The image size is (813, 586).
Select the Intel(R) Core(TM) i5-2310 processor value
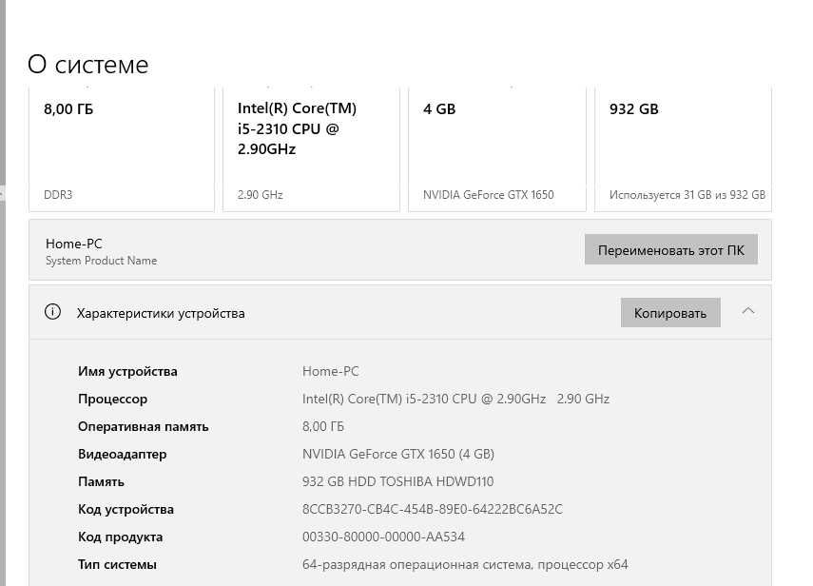455,399
